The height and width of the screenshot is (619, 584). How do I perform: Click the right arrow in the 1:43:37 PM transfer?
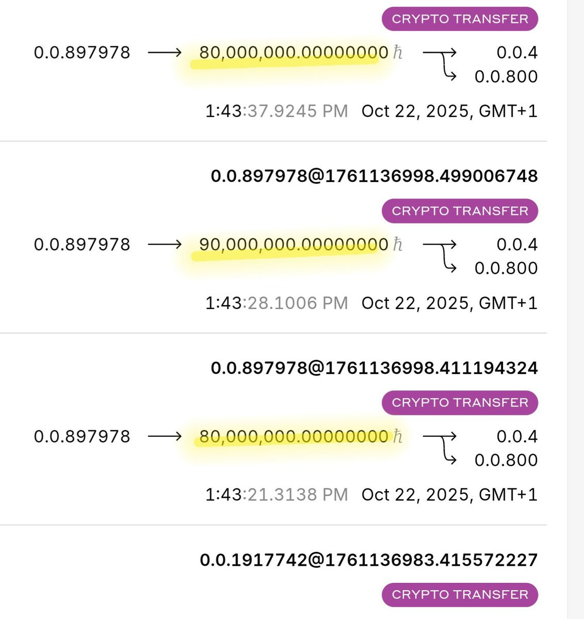pyautogui.click(x=165, y=53)
